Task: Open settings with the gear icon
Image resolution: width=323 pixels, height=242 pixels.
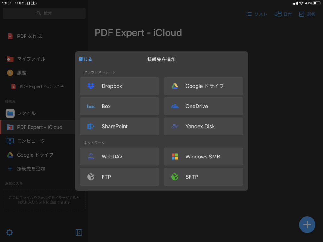Action: point(9,233)
